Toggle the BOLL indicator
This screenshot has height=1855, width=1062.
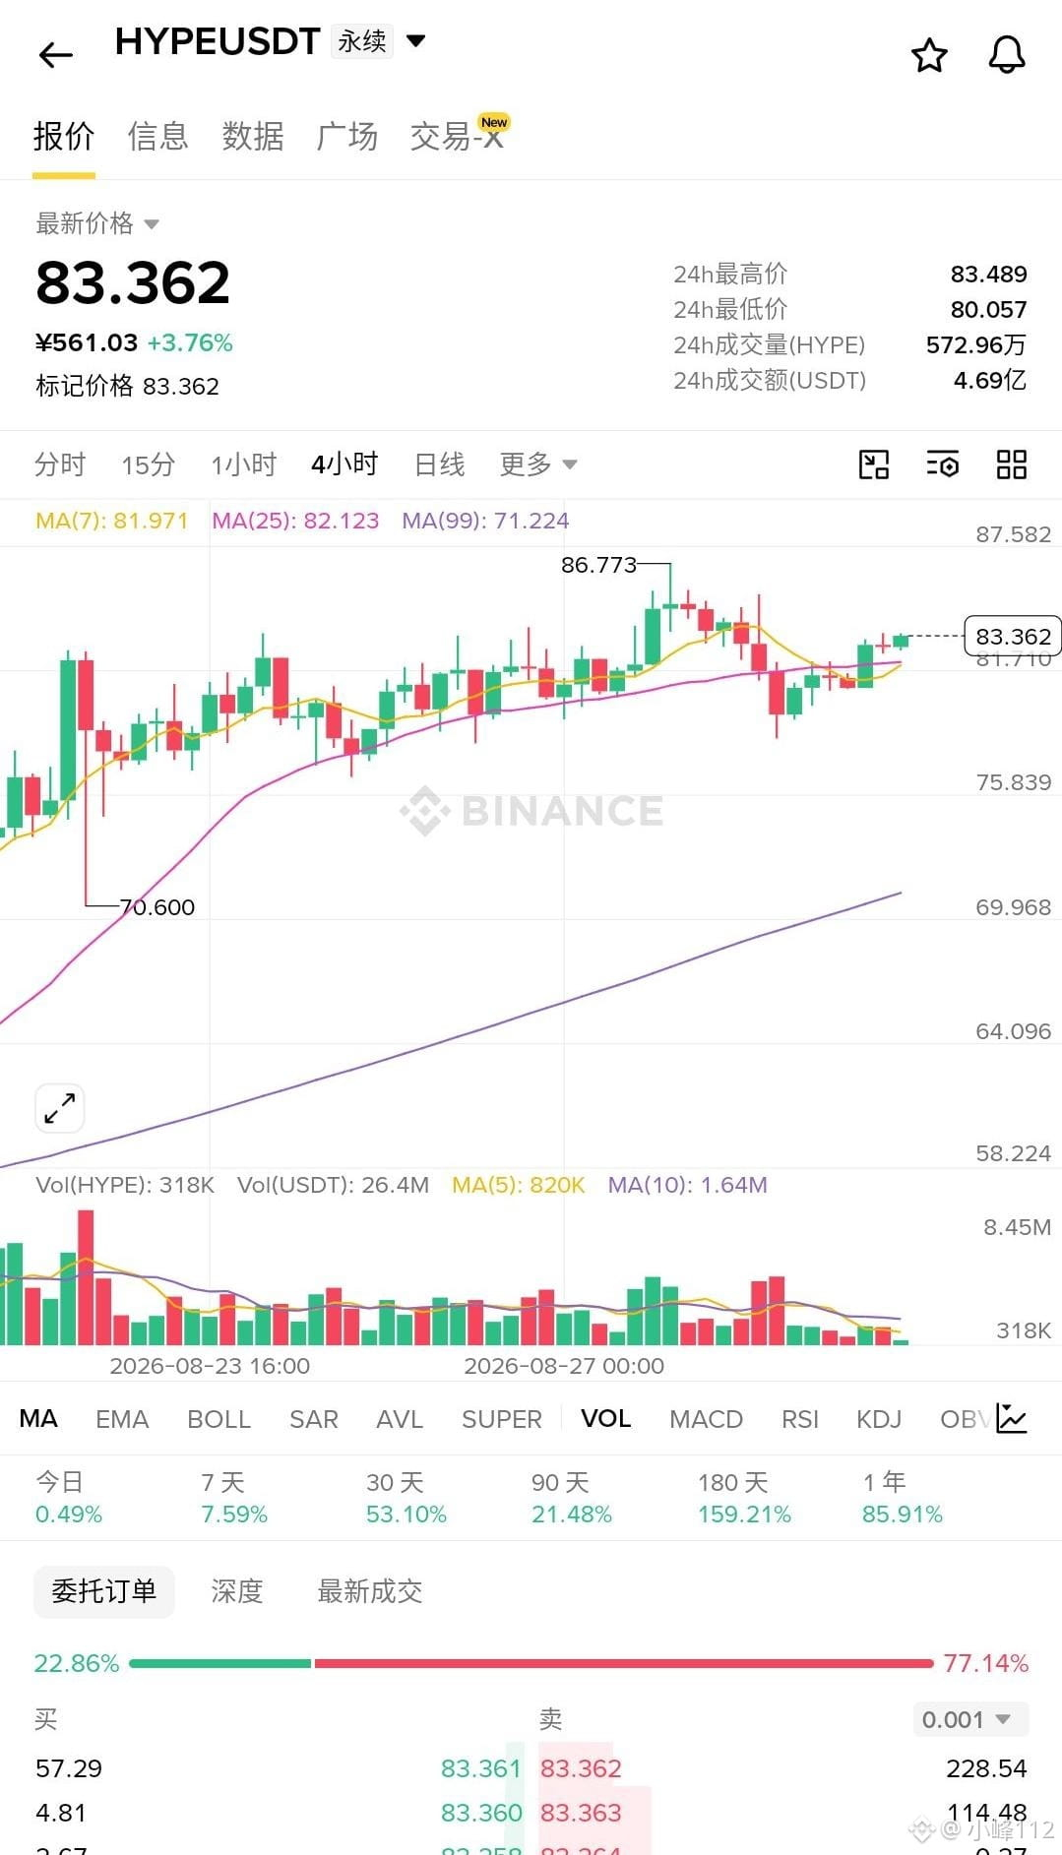(x=219, y=1418)
